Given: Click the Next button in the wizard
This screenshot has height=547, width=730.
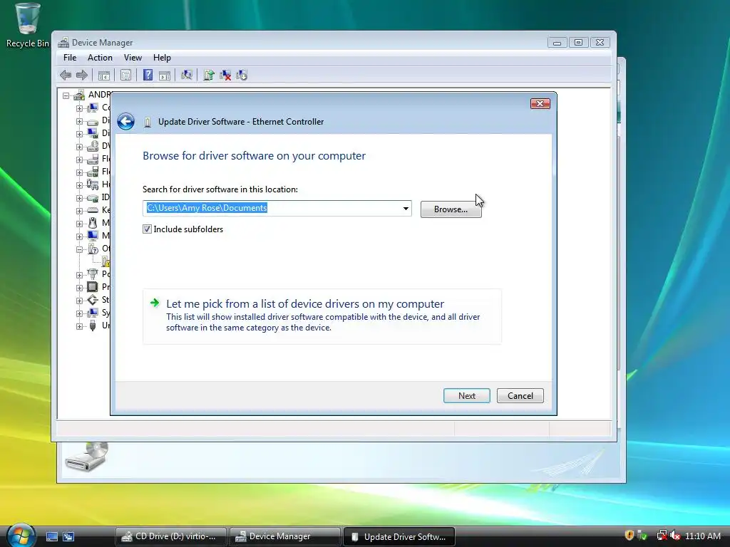Looking at the screenshot, I should [x=466, y=396].
